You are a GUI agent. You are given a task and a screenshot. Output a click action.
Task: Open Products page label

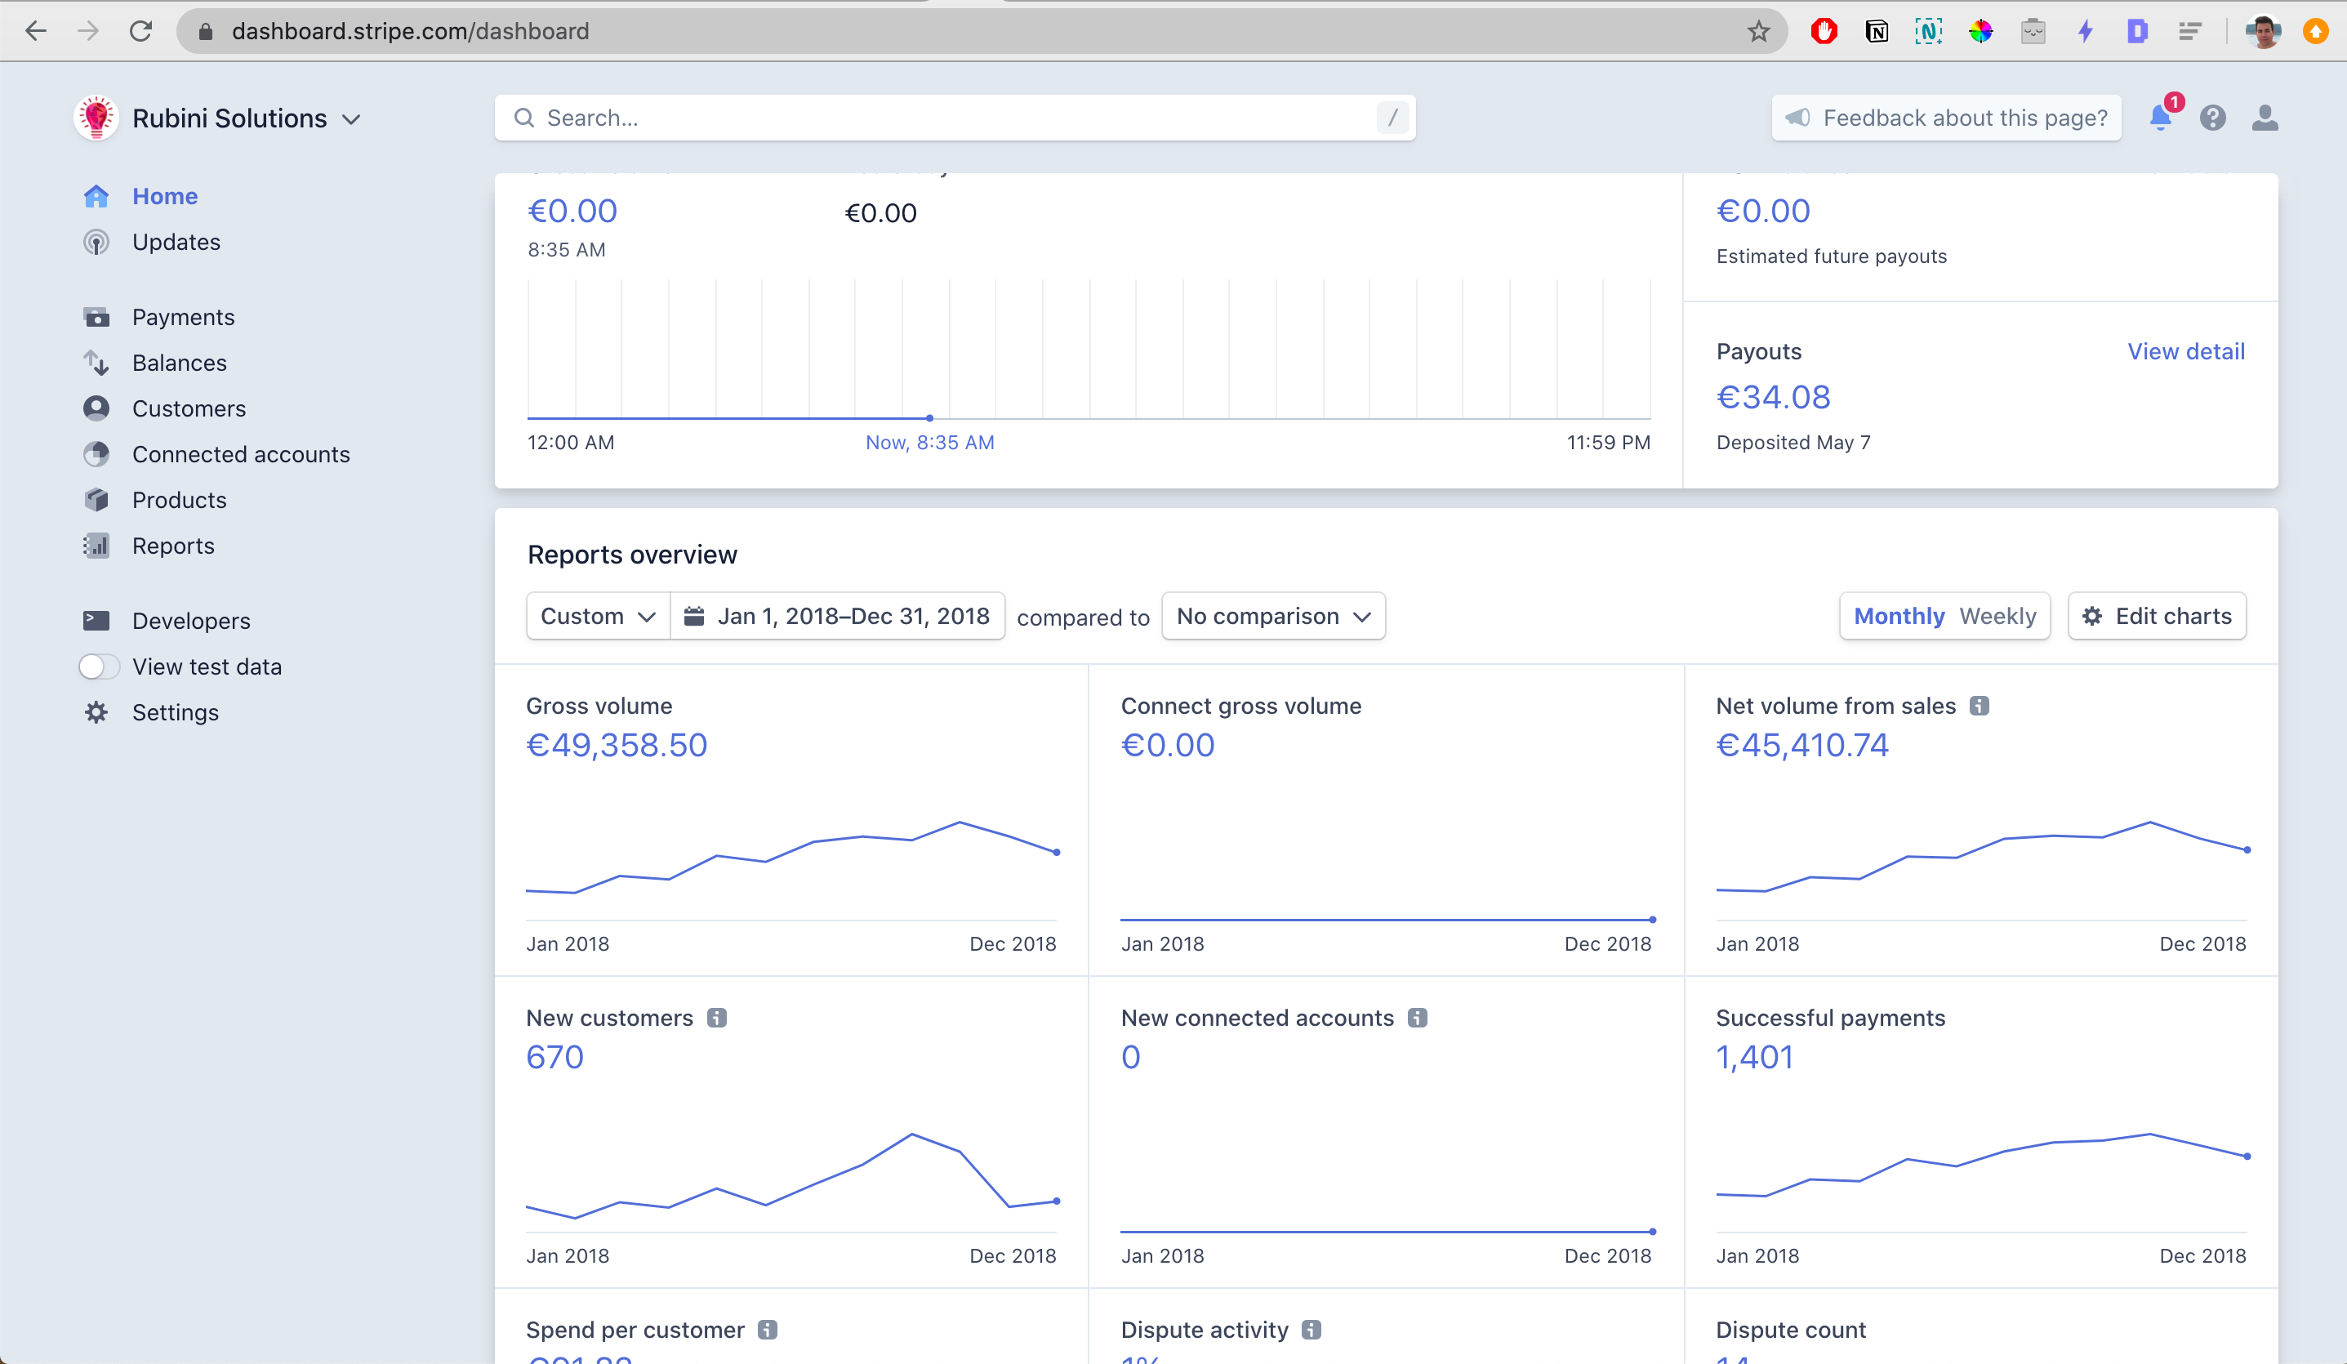click(x=180, y=501)
